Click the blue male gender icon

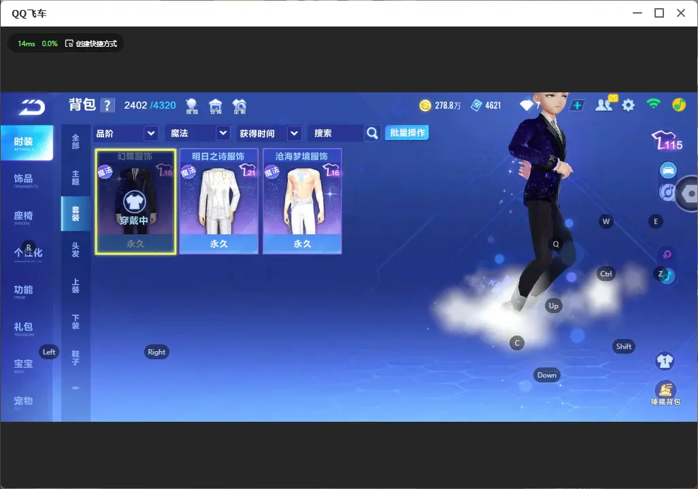coord(667,276)
